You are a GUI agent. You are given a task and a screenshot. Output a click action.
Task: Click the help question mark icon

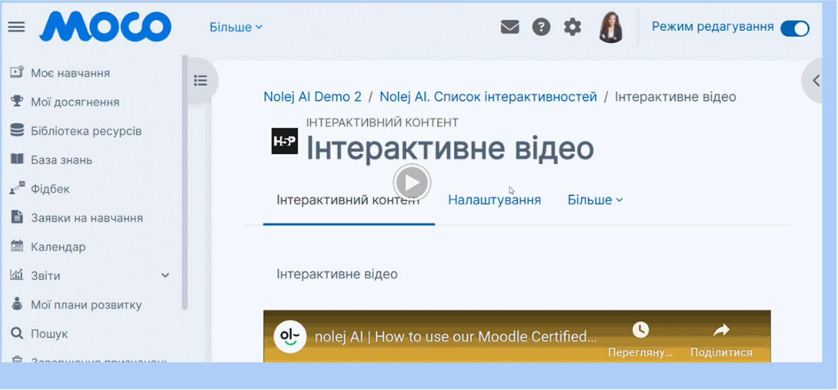point(541,27)
